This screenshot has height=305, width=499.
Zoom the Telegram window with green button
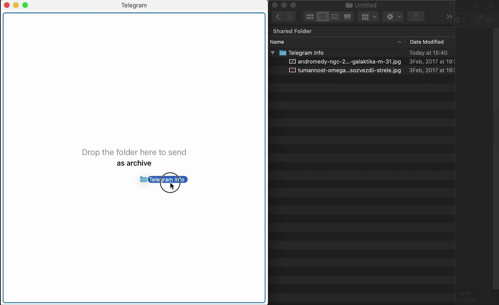tap(25, 5)
